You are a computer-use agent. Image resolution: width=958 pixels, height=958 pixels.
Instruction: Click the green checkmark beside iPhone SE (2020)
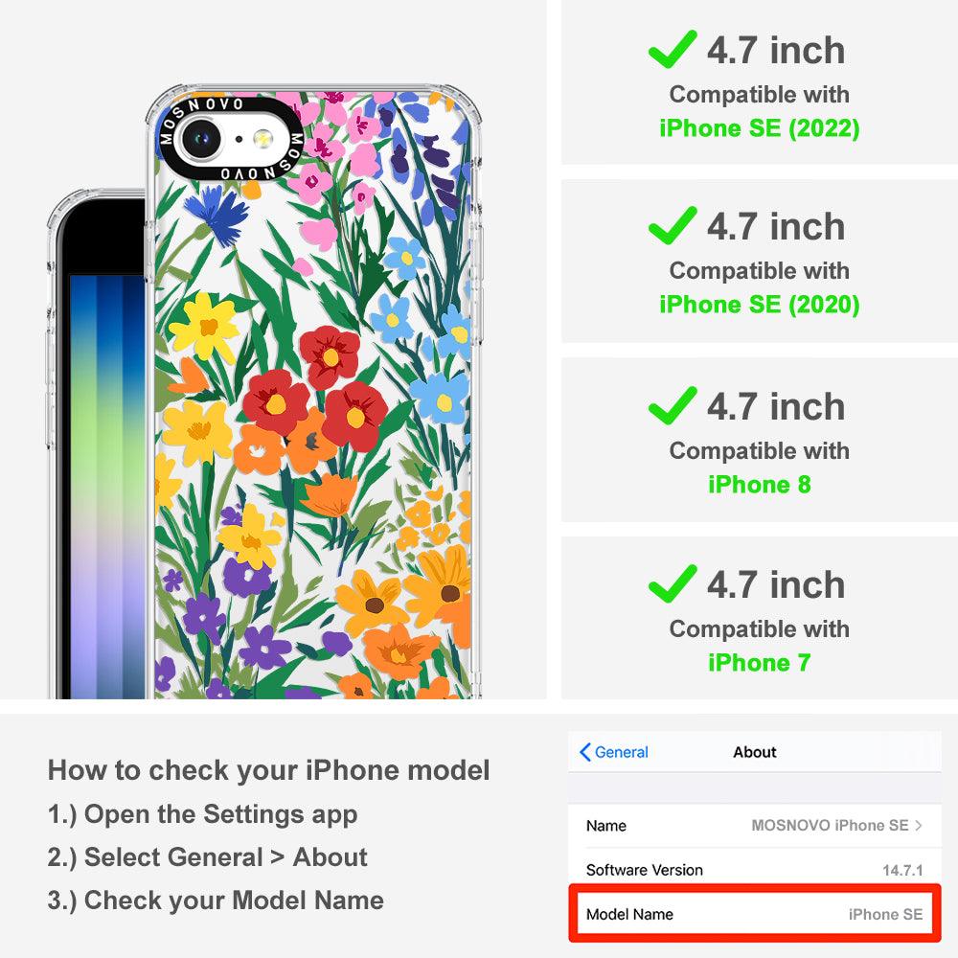(673, 225)
